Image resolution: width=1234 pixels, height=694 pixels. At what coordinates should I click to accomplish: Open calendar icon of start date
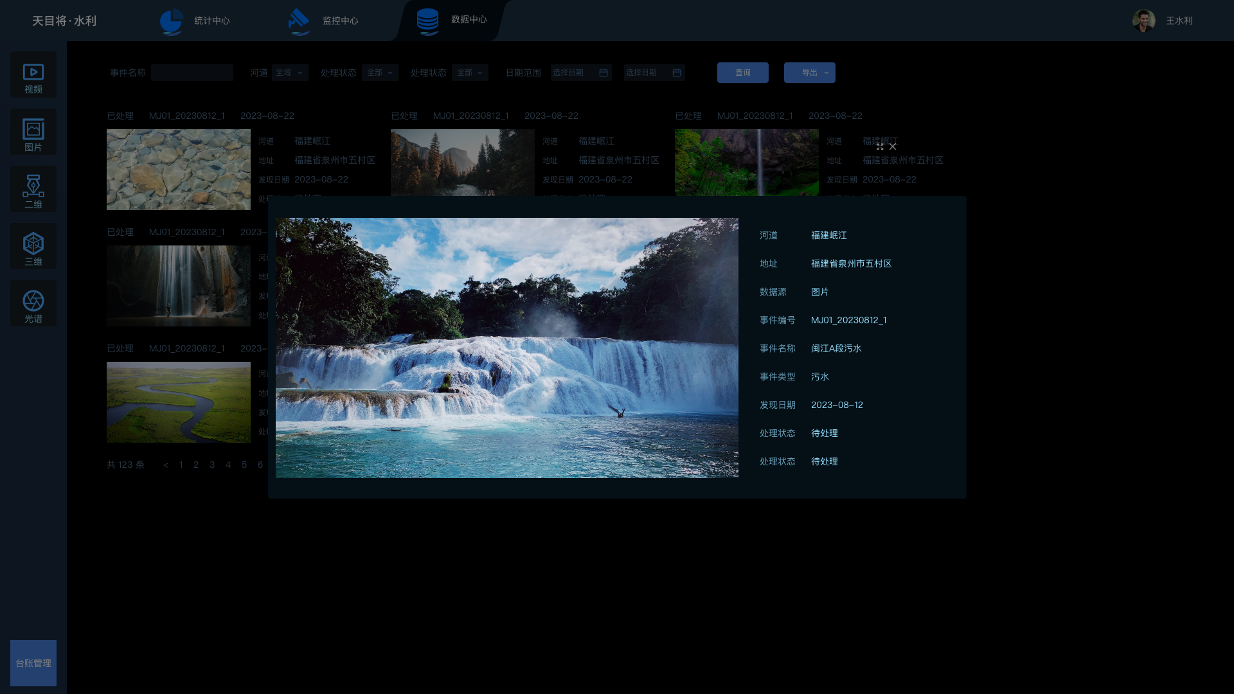pos(603,73)
